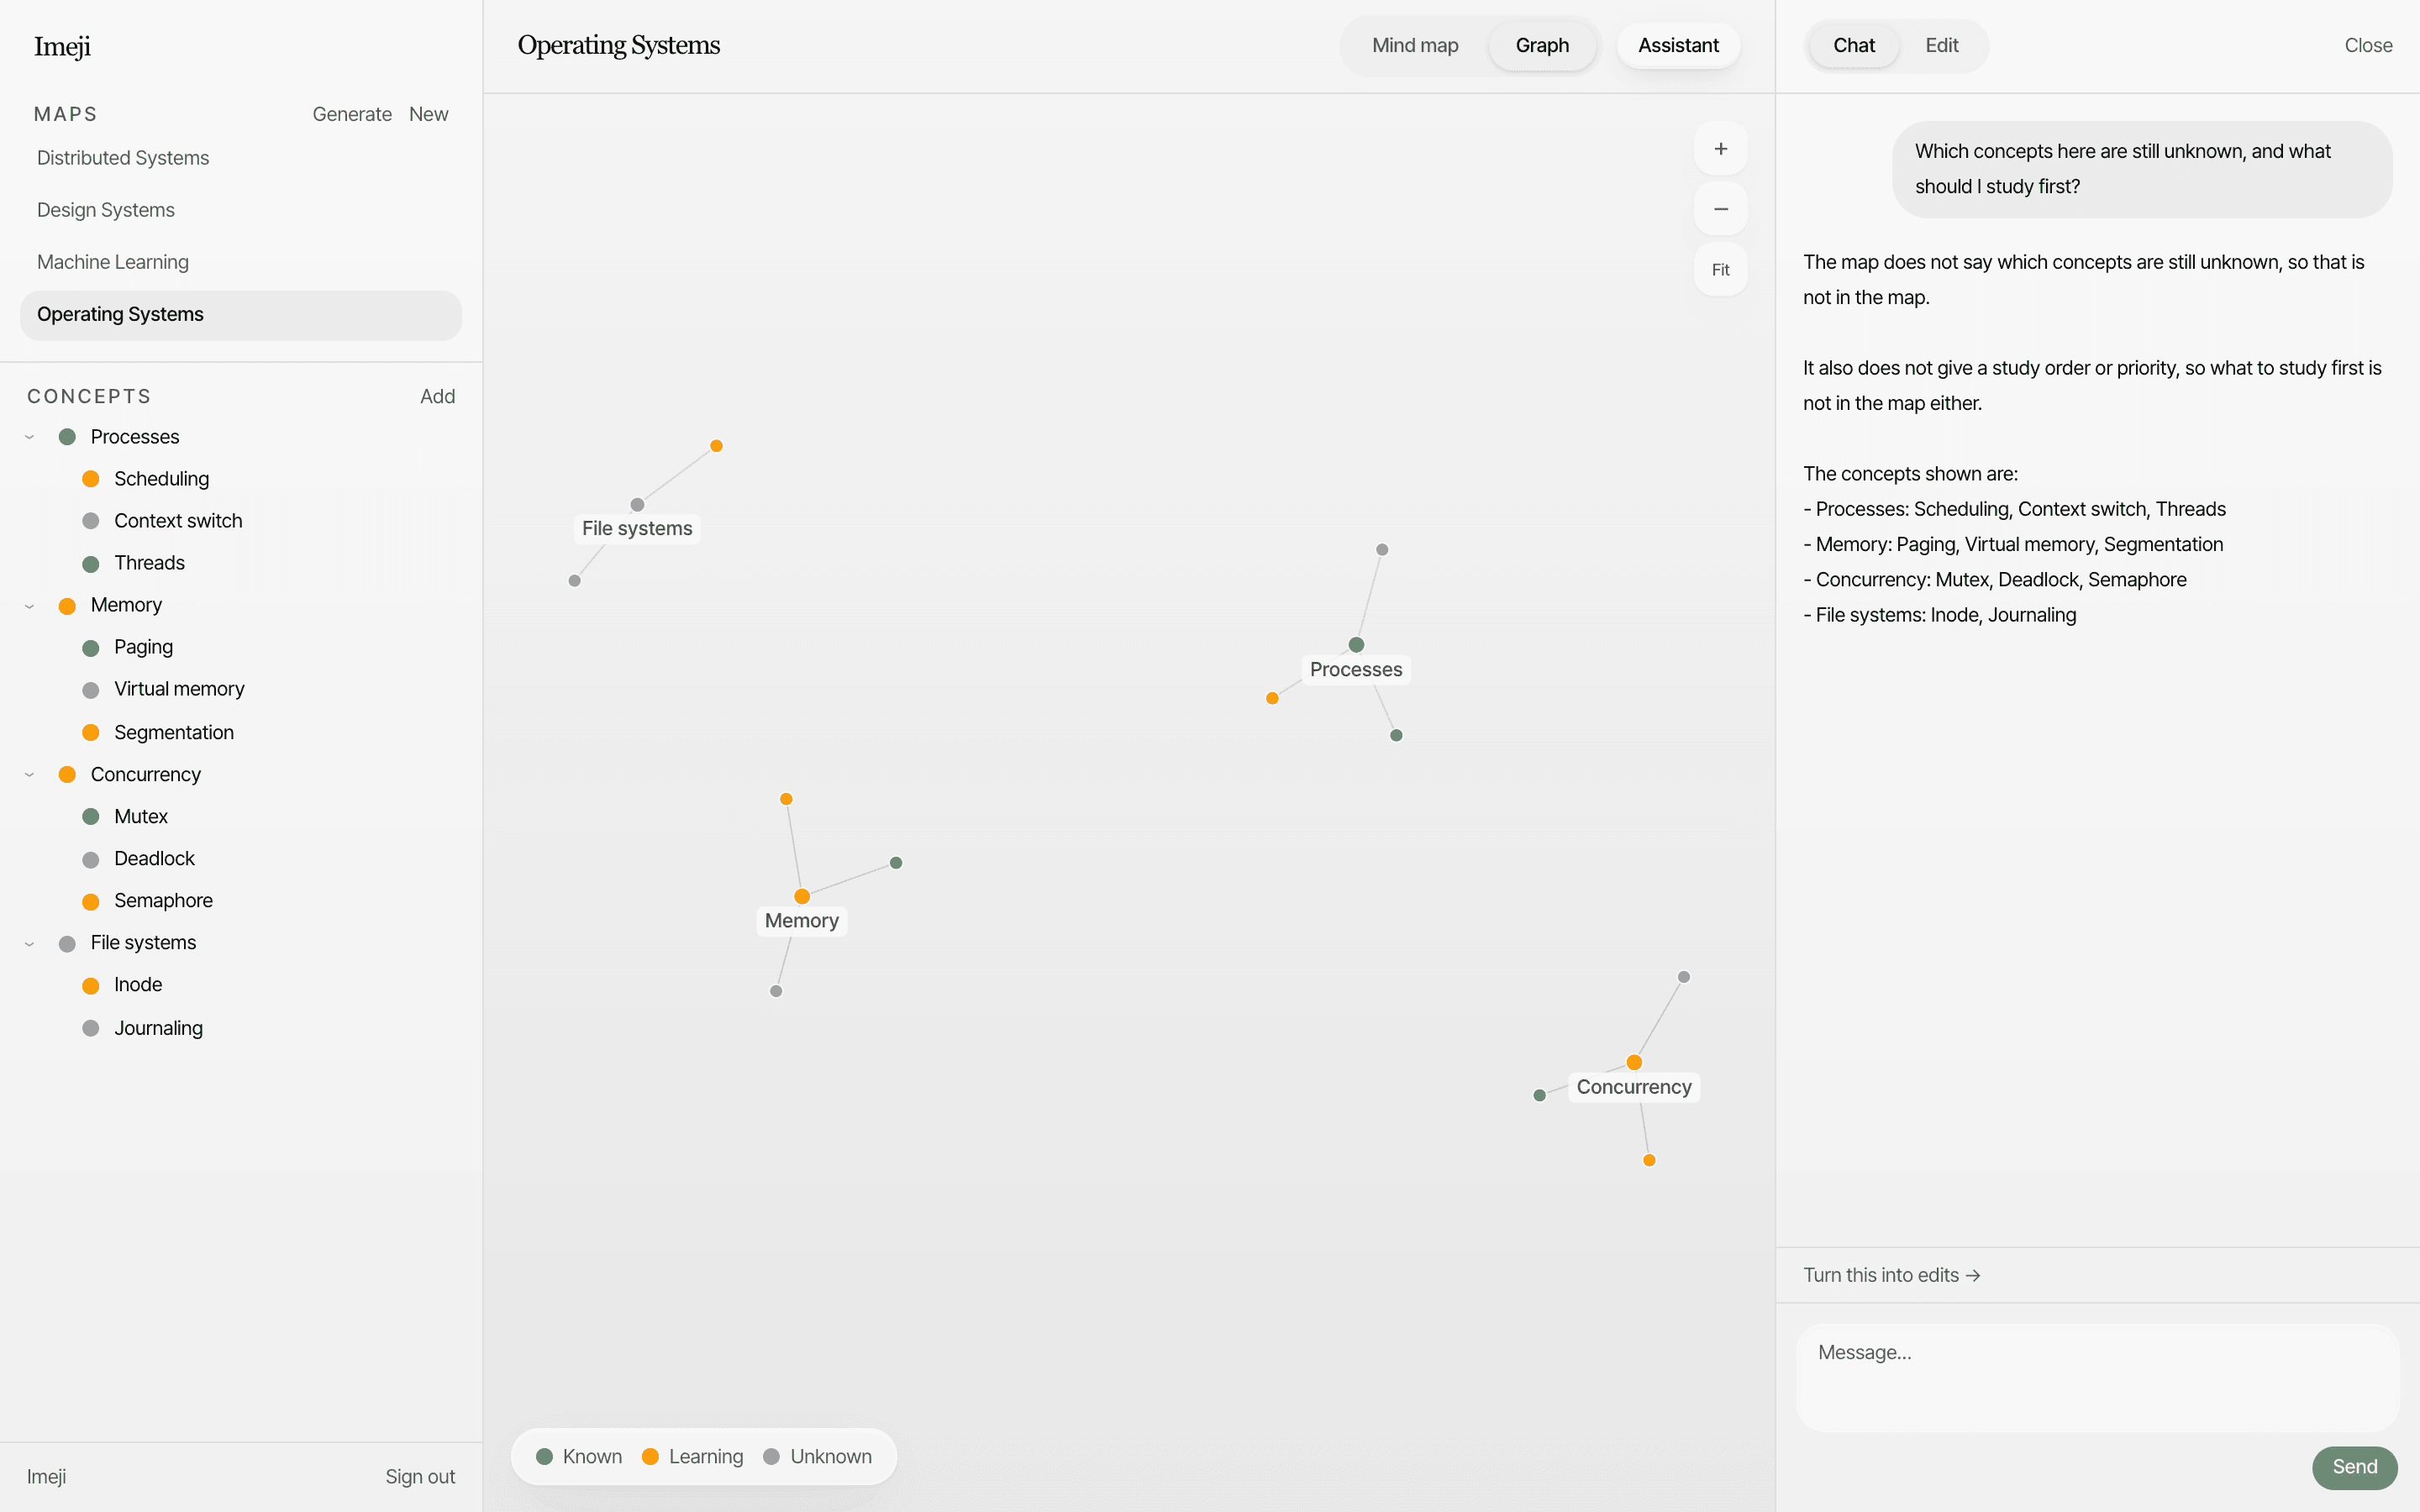The image size is (2420, 1512).
Task: Collapse the Memory concept group
Action: coord(30,606)
